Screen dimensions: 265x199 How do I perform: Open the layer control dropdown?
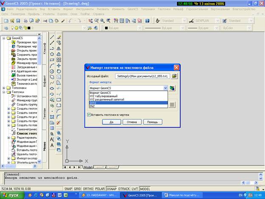coord(85,28)
